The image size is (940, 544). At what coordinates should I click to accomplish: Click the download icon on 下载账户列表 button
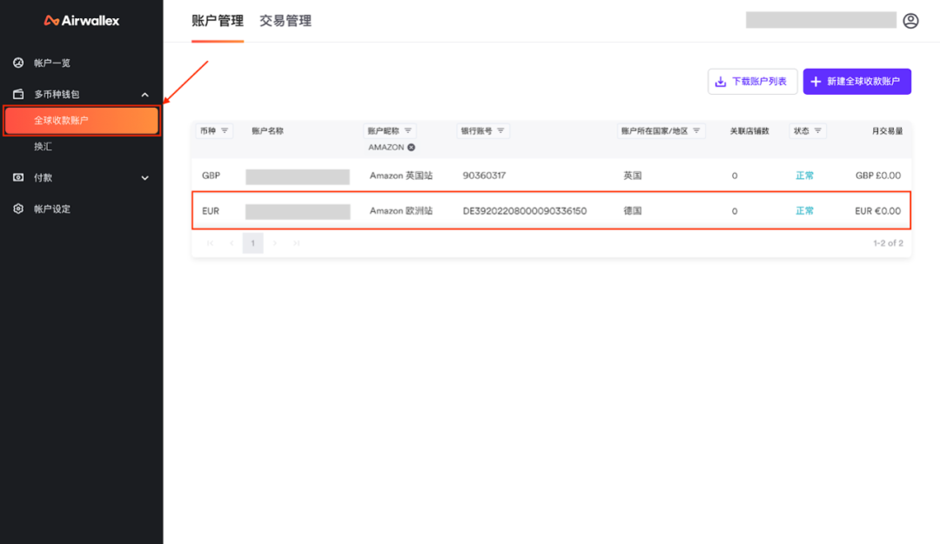click(720, 81)
